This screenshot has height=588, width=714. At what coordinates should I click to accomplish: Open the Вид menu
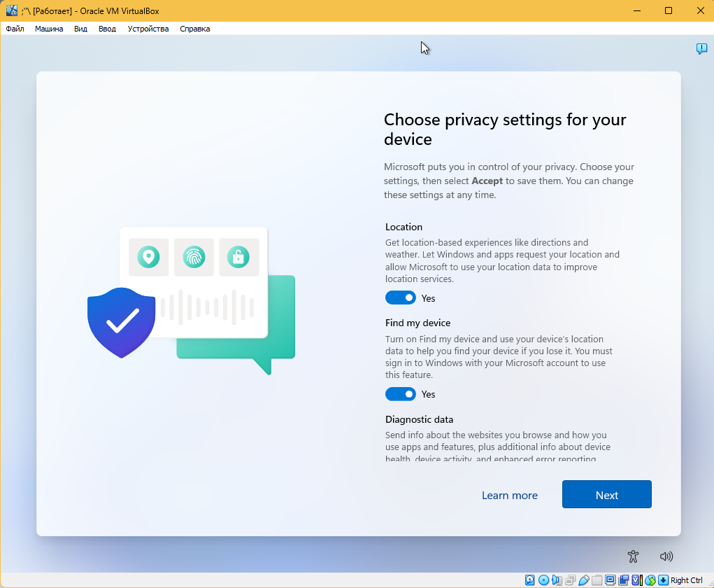click(x=80, y=29)
